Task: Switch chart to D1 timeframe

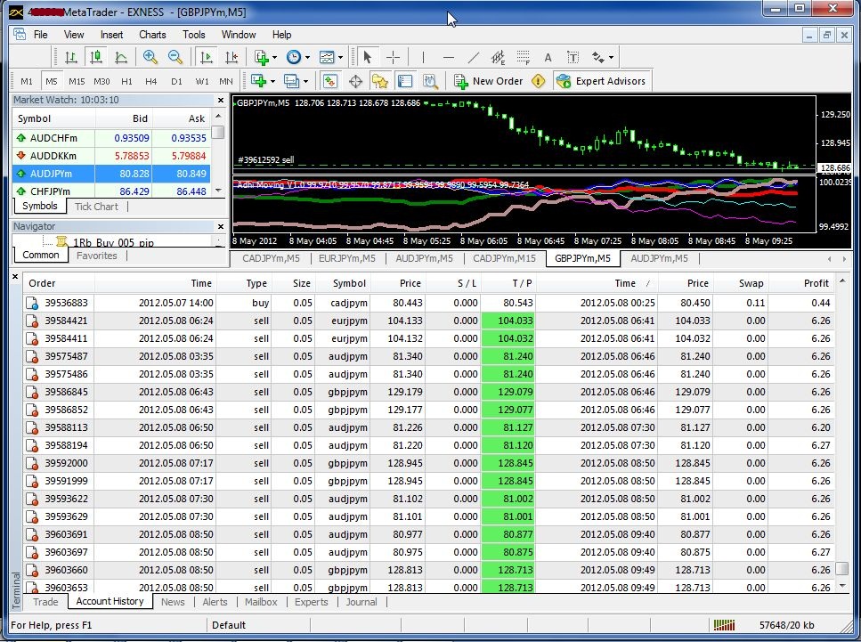Action: 176,81
